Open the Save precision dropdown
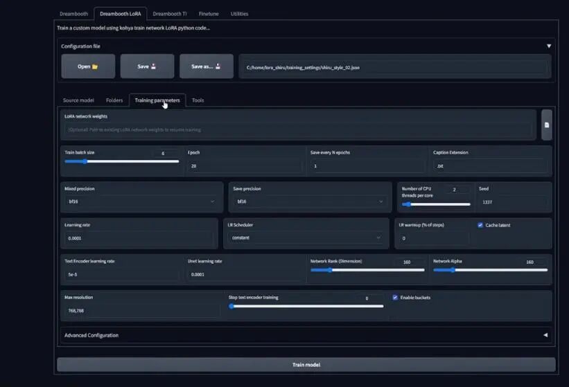This screenshot has width=569, height=387. (310, 201)
